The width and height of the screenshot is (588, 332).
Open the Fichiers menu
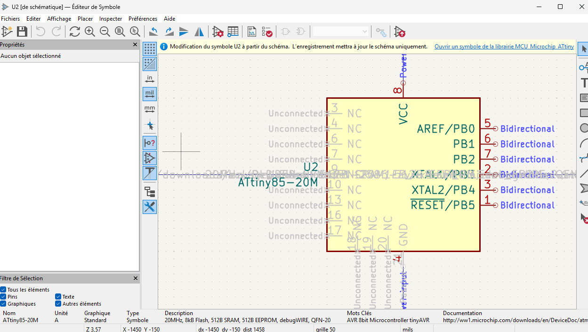pos(10,19)
